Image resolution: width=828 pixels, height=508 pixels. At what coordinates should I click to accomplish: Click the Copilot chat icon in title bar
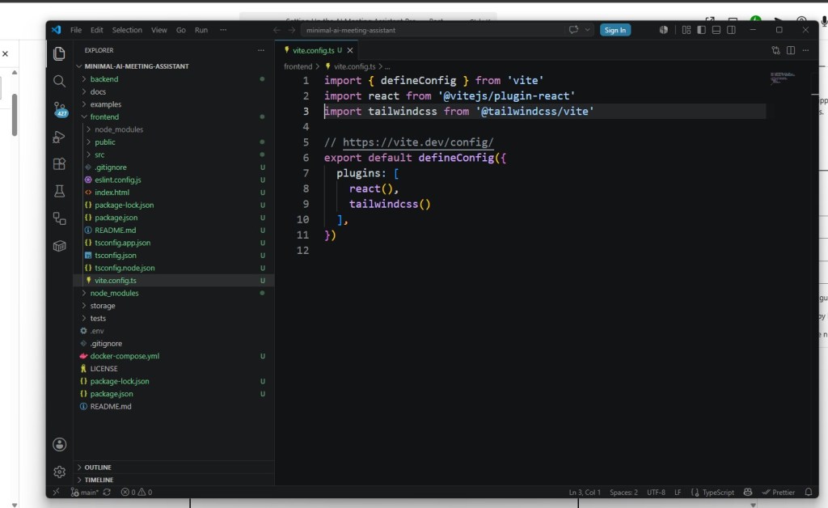(x=573, y=30)
